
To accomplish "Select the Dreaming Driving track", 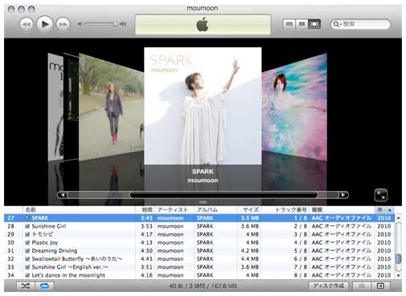I will 55,251.
